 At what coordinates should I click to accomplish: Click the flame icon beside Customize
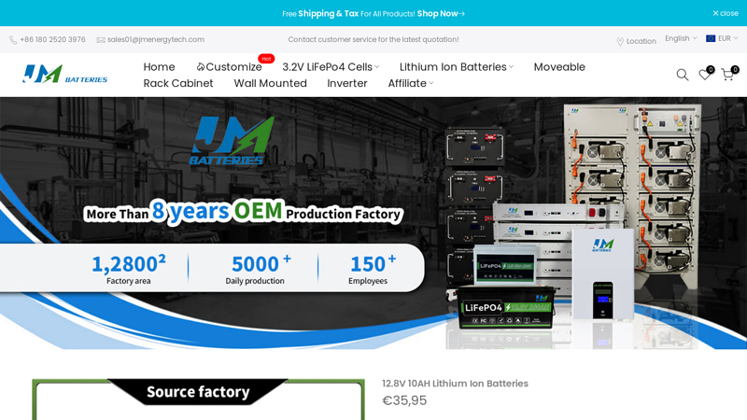pyautogui.click(x=201, y=67)
